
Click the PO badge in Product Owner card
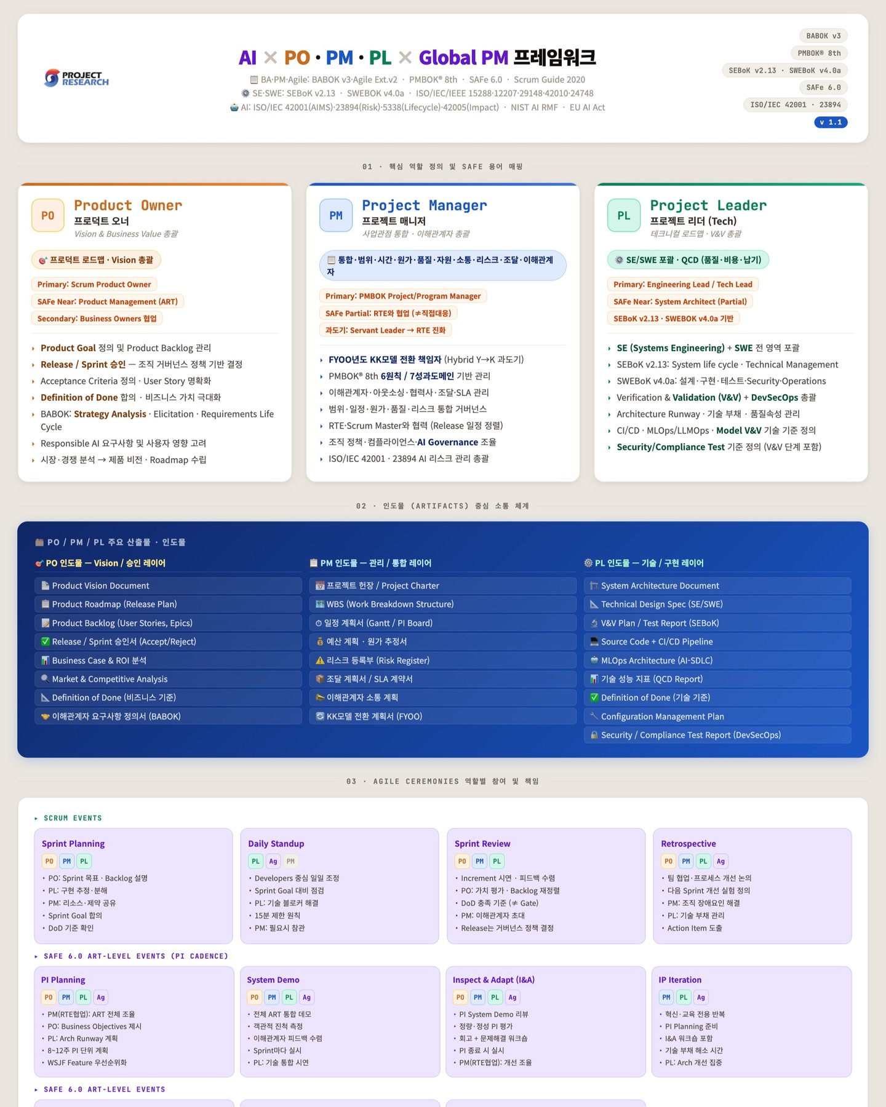pyautogui.click(x=48, y=215)
